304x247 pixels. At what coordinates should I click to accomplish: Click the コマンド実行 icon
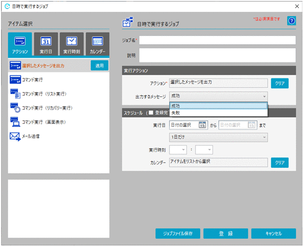(x=15, y=80)
